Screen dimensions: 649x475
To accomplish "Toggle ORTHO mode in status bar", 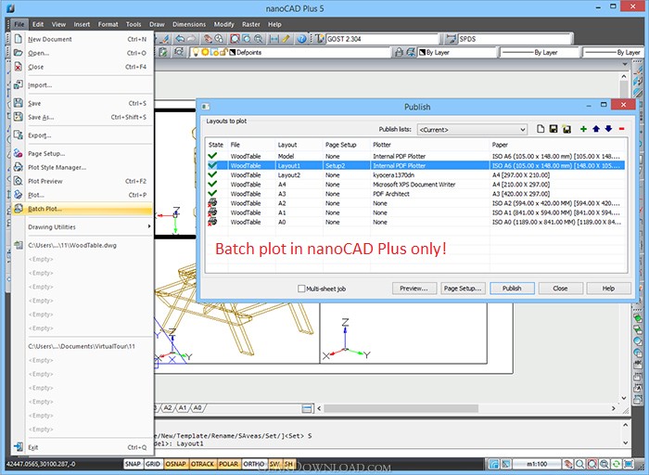I will tap(254, 464).
